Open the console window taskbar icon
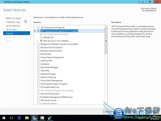Screen dimensions: 161x121 click(x=42, y=118)
